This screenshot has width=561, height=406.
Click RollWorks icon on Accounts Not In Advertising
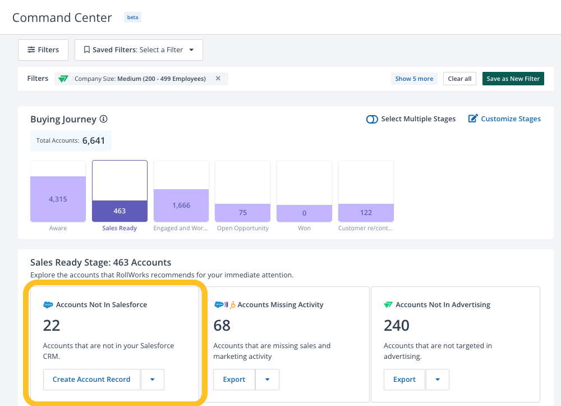(388, 305)
